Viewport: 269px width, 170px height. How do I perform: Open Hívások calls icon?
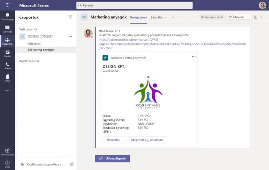click(x=7, y=65)
